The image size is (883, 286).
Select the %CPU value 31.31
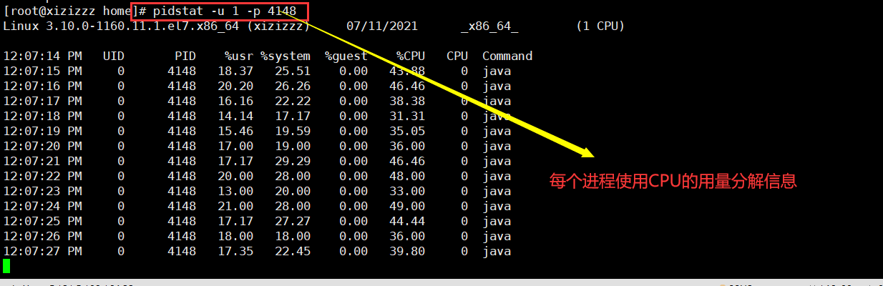(x=407, y=116)
